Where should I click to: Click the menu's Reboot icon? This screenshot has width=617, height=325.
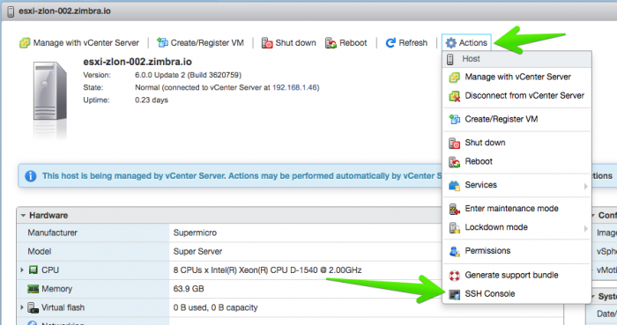tap(455, 162)
